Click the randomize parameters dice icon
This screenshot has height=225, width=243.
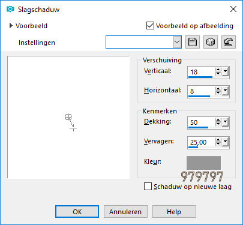coord(211,42)
